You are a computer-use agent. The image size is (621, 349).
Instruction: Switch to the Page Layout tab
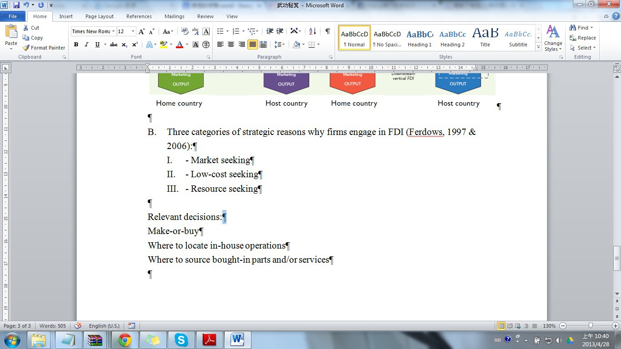[100, 16]
